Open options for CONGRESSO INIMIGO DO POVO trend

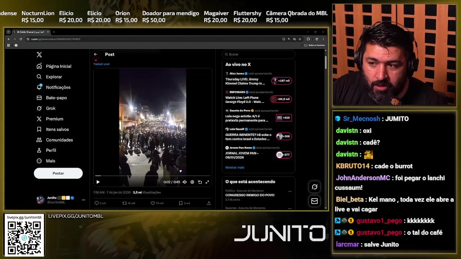(290, 191)
